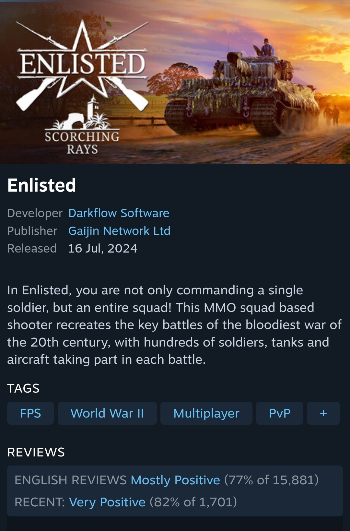Screen dimensions: 350x531
Task: Tap the Enlisted game title heading
Action: [41, 185]
